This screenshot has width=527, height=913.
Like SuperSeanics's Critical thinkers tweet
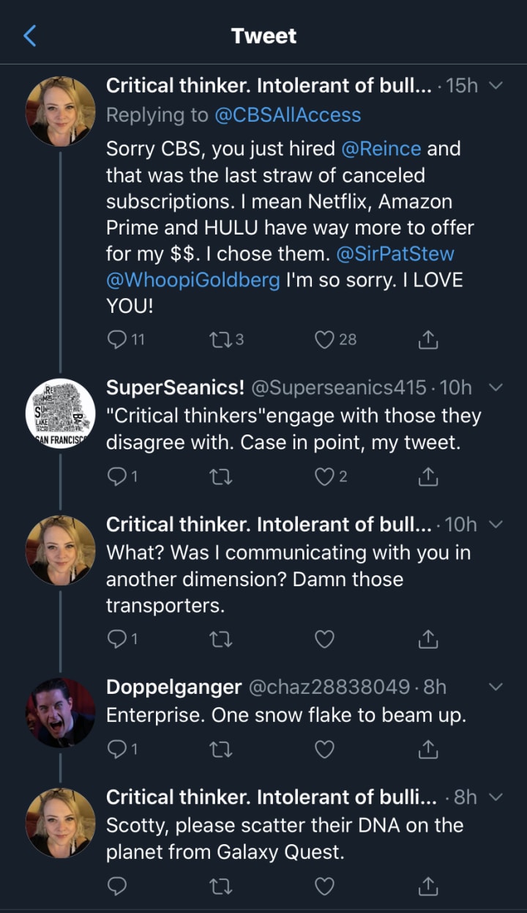tap(324, 476)
